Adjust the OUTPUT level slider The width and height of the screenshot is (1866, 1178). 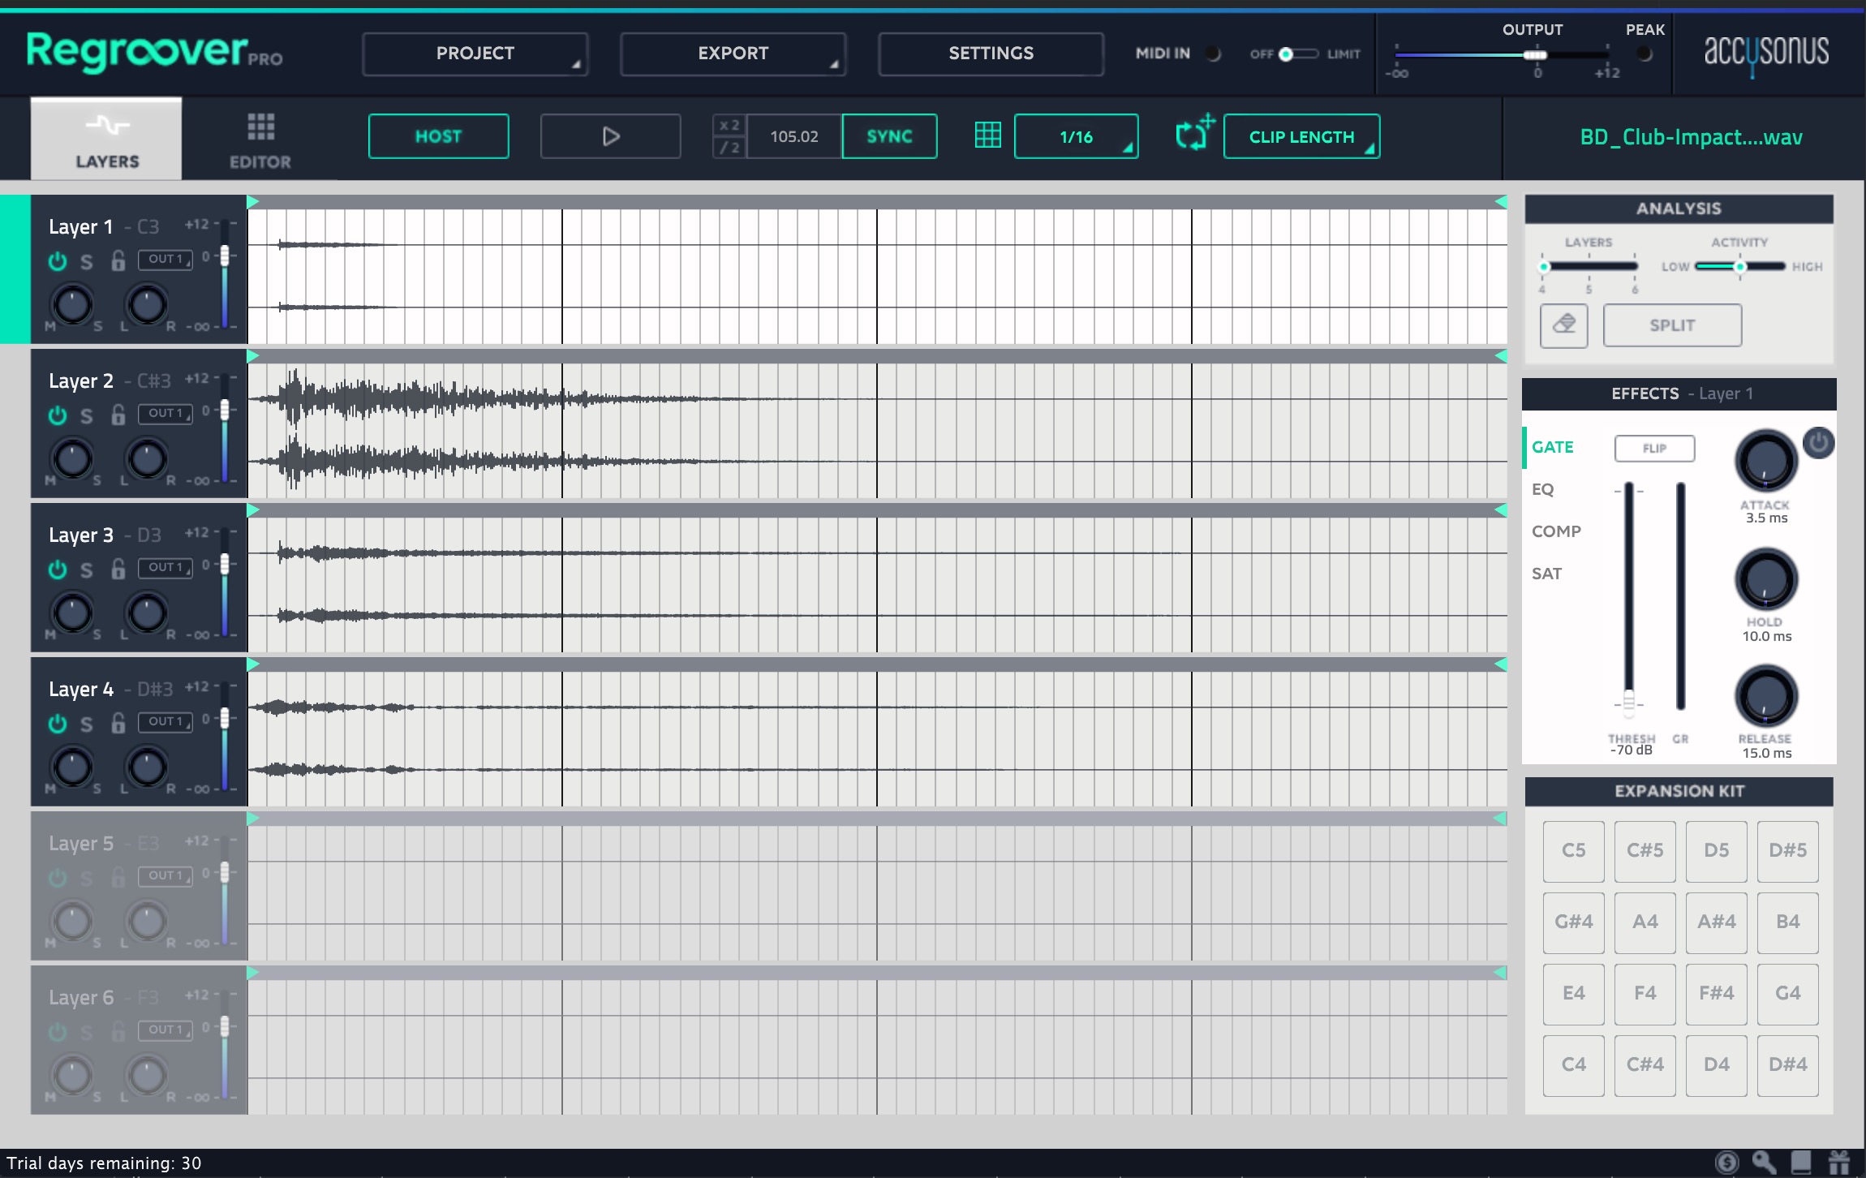pos(1502,54)
